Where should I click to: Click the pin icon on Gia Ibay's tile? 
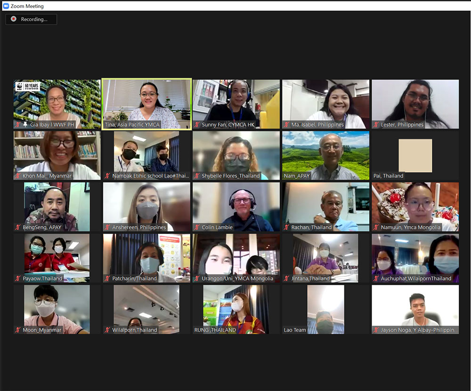pos(25,125)
